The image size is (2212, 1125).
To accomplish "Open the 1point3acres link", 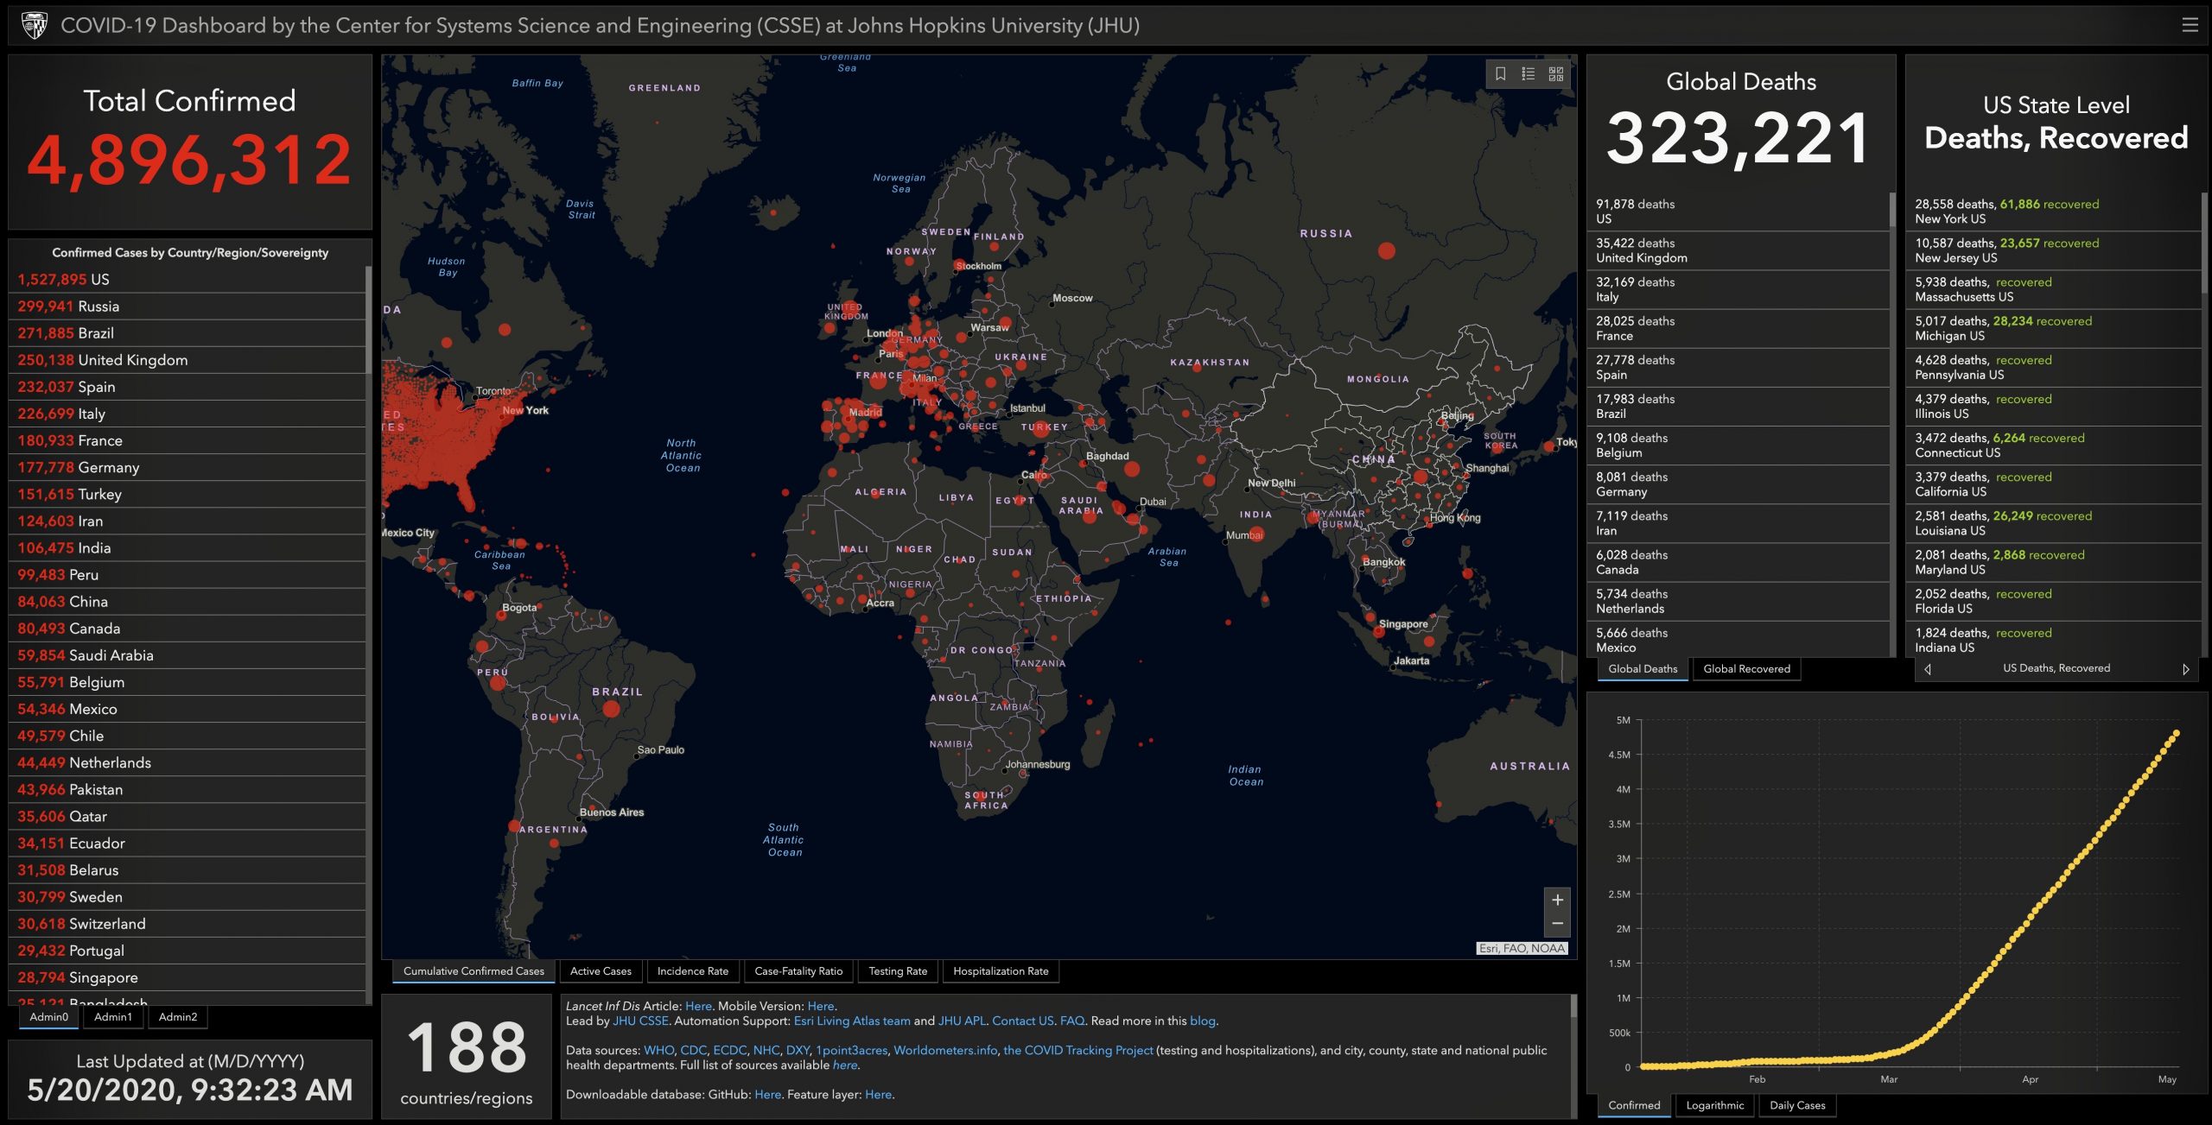I will pyautogui.click(x=851, y=1050).
